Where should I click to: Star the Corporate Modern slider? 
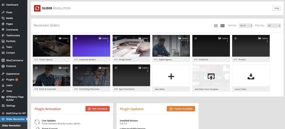(76, 38)
